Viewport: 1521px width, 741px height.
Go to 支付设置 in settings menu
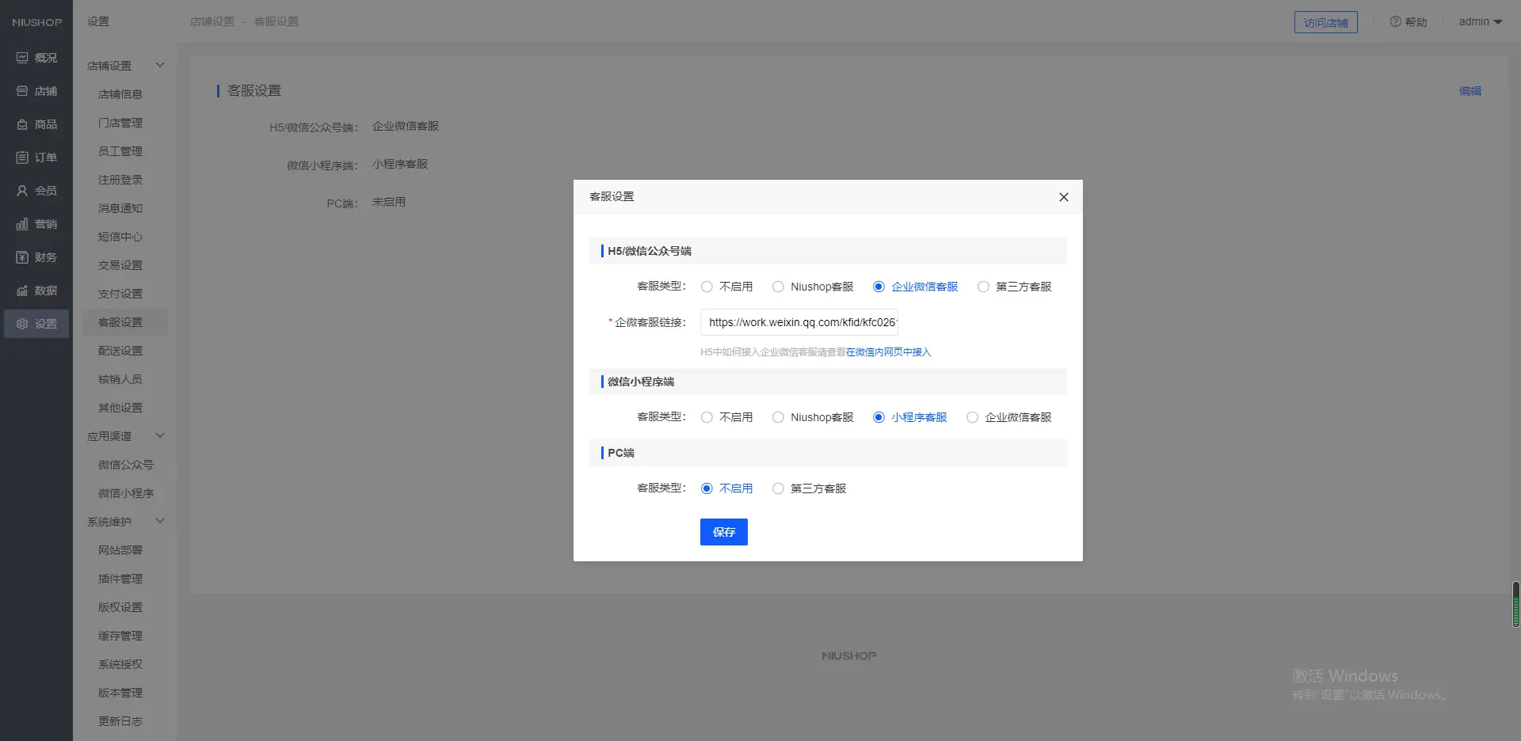(120, 294)
